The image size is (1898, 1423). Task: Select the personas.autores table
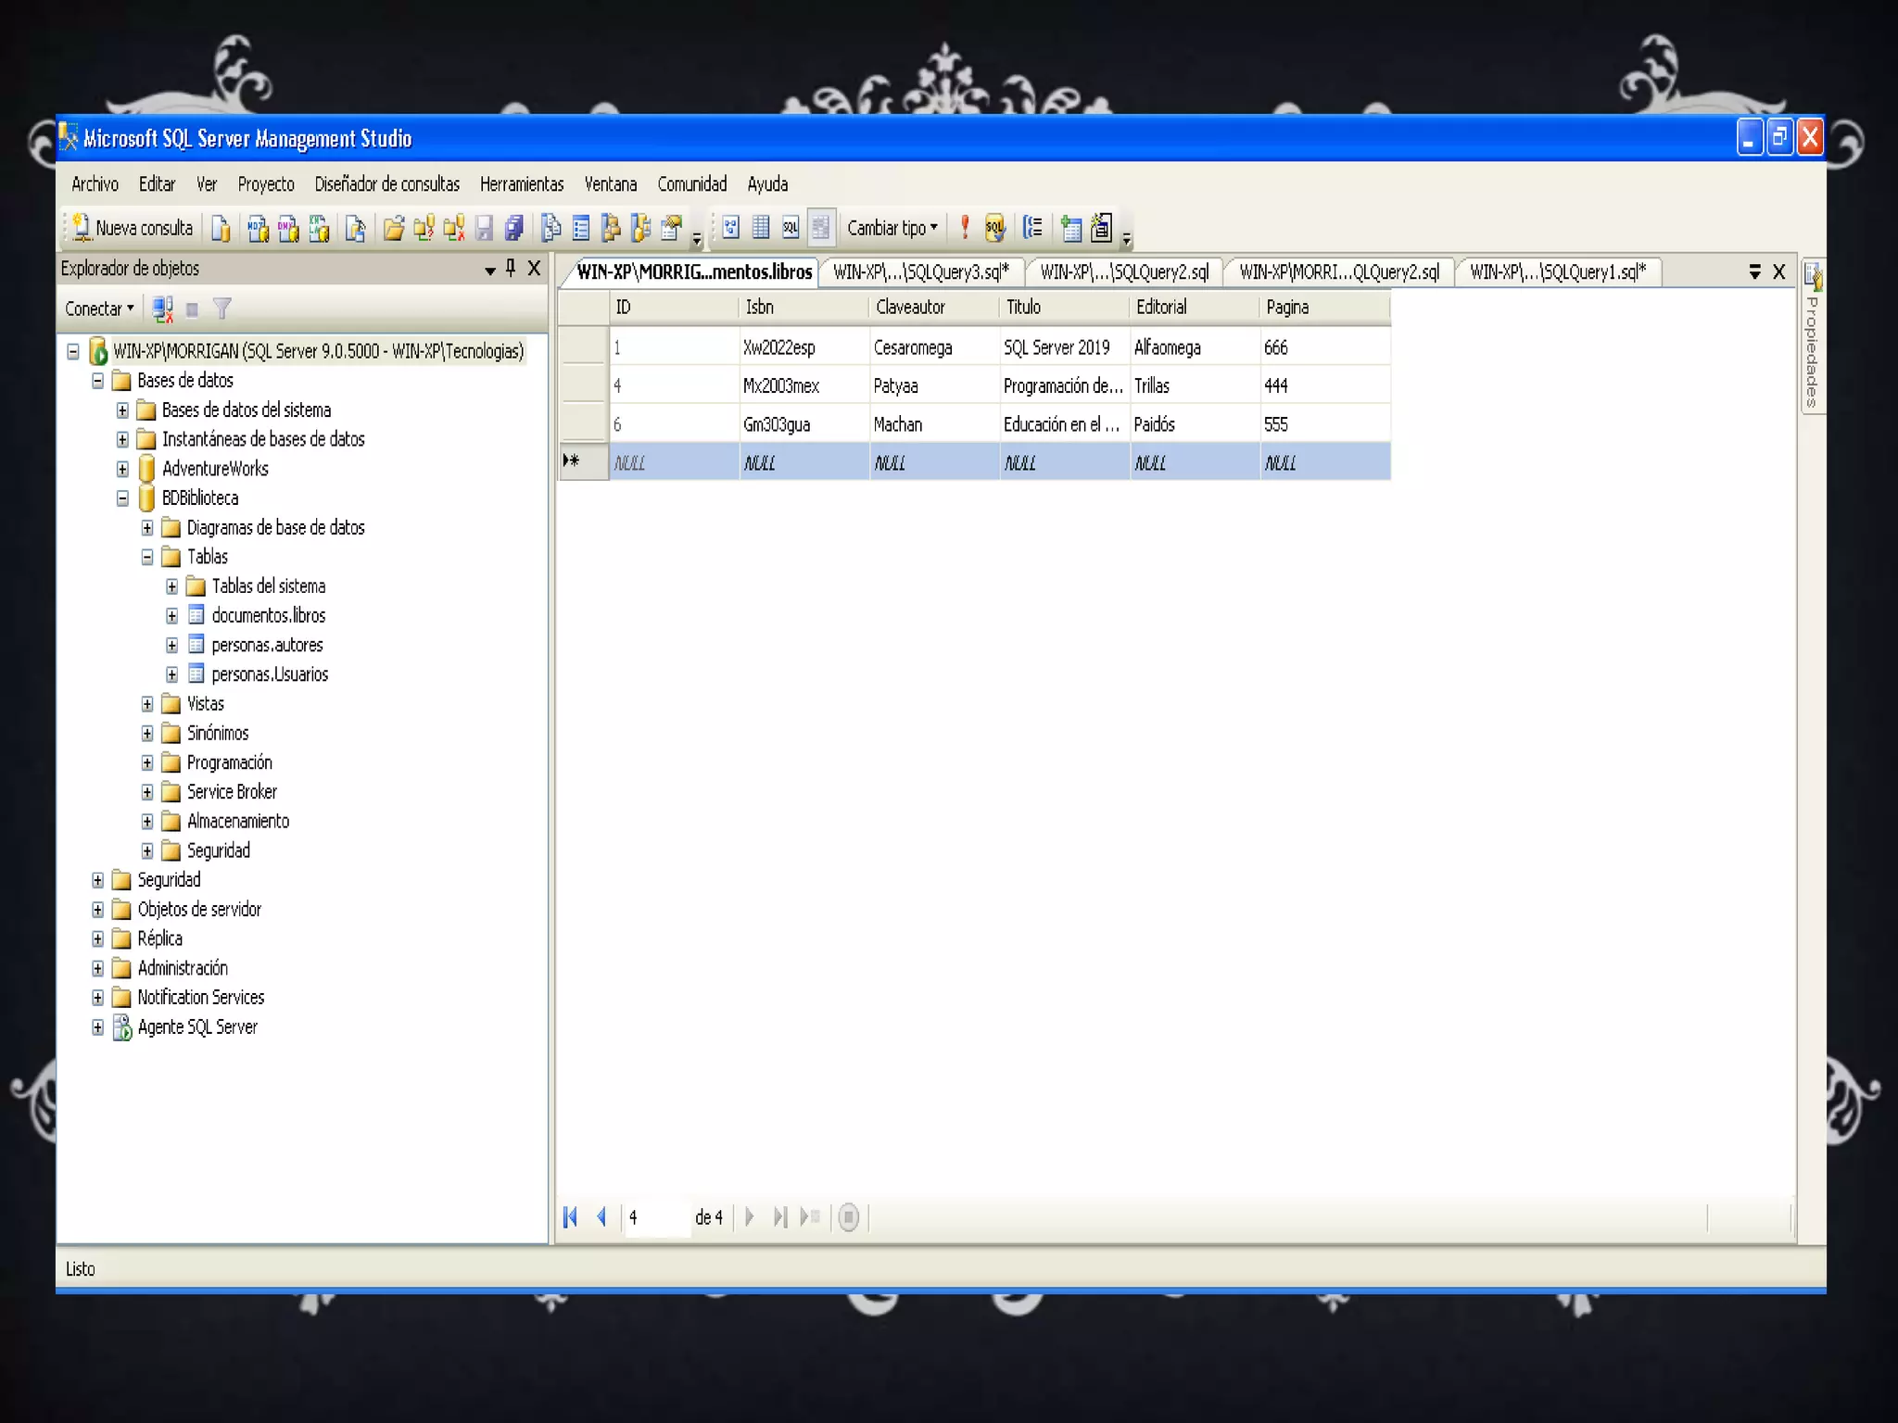click(267, 645)
